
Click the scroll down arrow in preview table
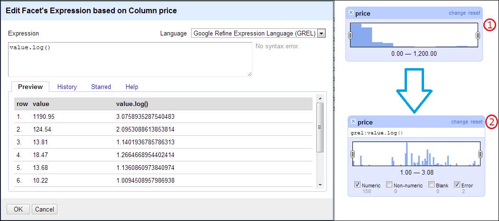[x=320, y=185]
